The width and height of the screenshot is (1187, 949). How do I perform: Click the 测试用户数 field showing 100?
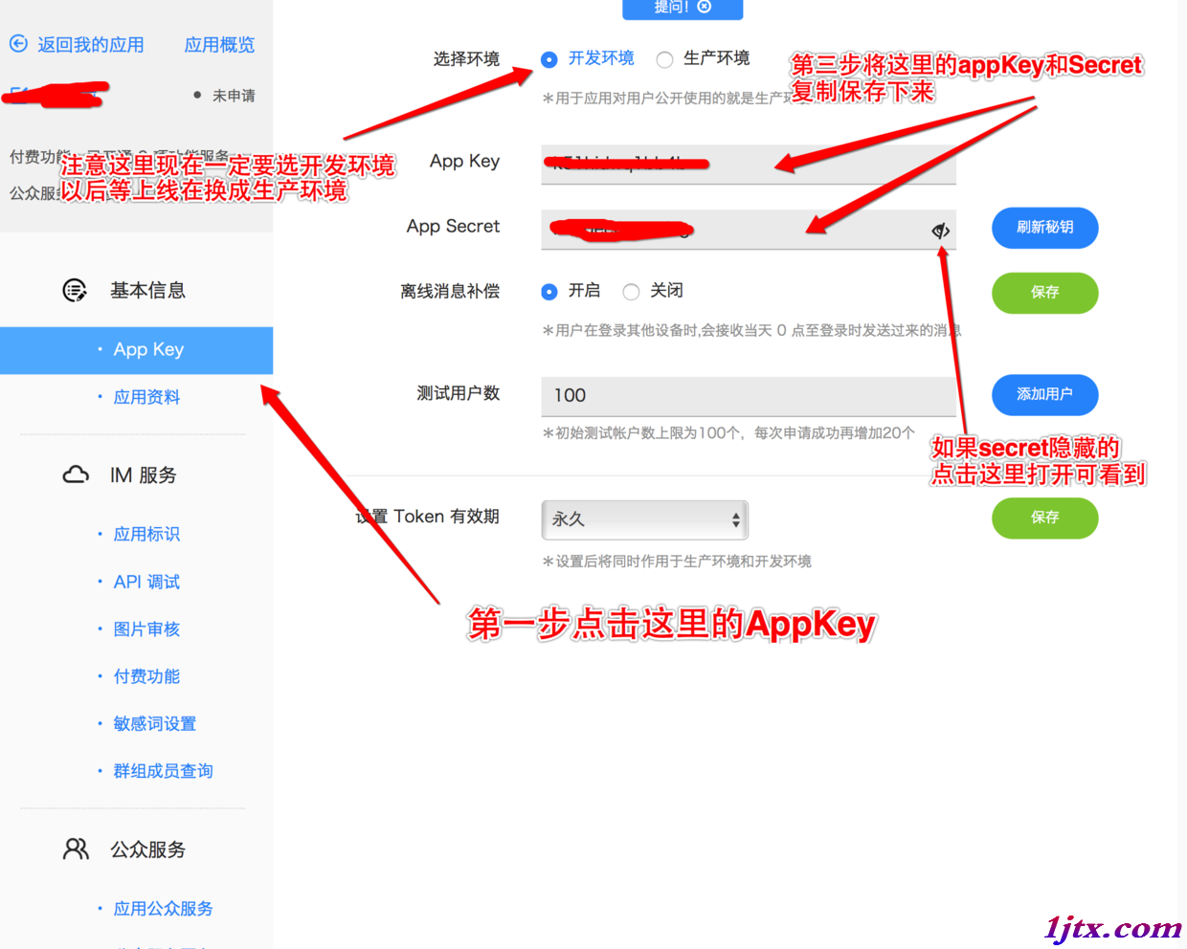(748, 395)
